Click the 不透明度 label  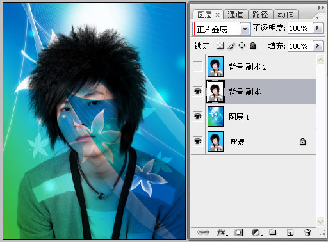click(x=269, y=28)
